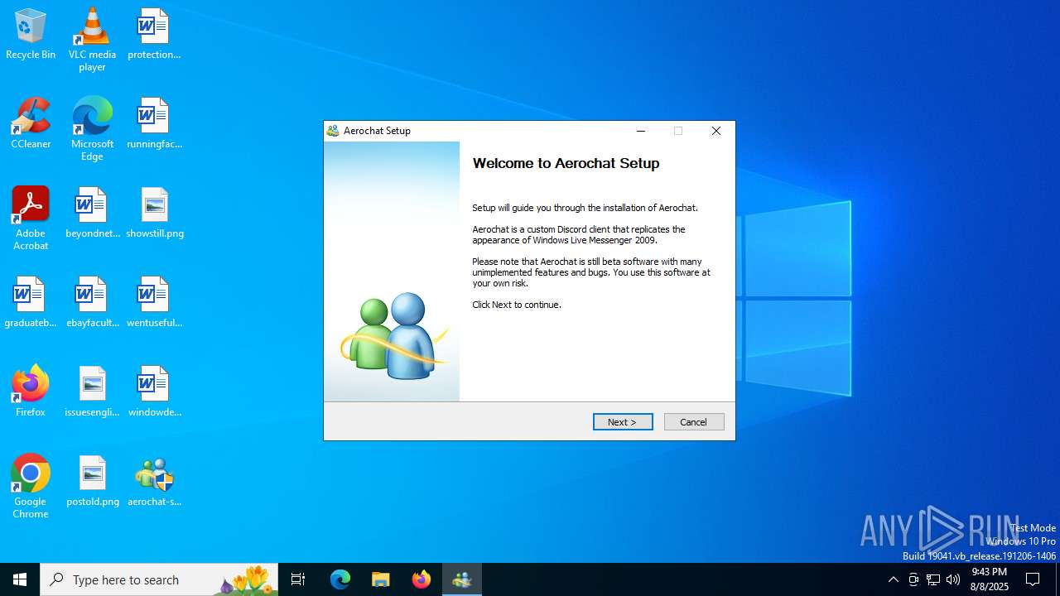Show hidden system tray icons
The width and height of the screenshot is (1060, 596).
pos(893,579)
